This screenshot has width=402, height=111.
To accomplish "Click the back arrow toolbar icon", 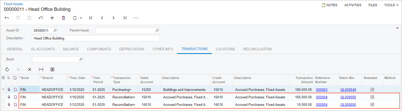I will tap(7, 18).
